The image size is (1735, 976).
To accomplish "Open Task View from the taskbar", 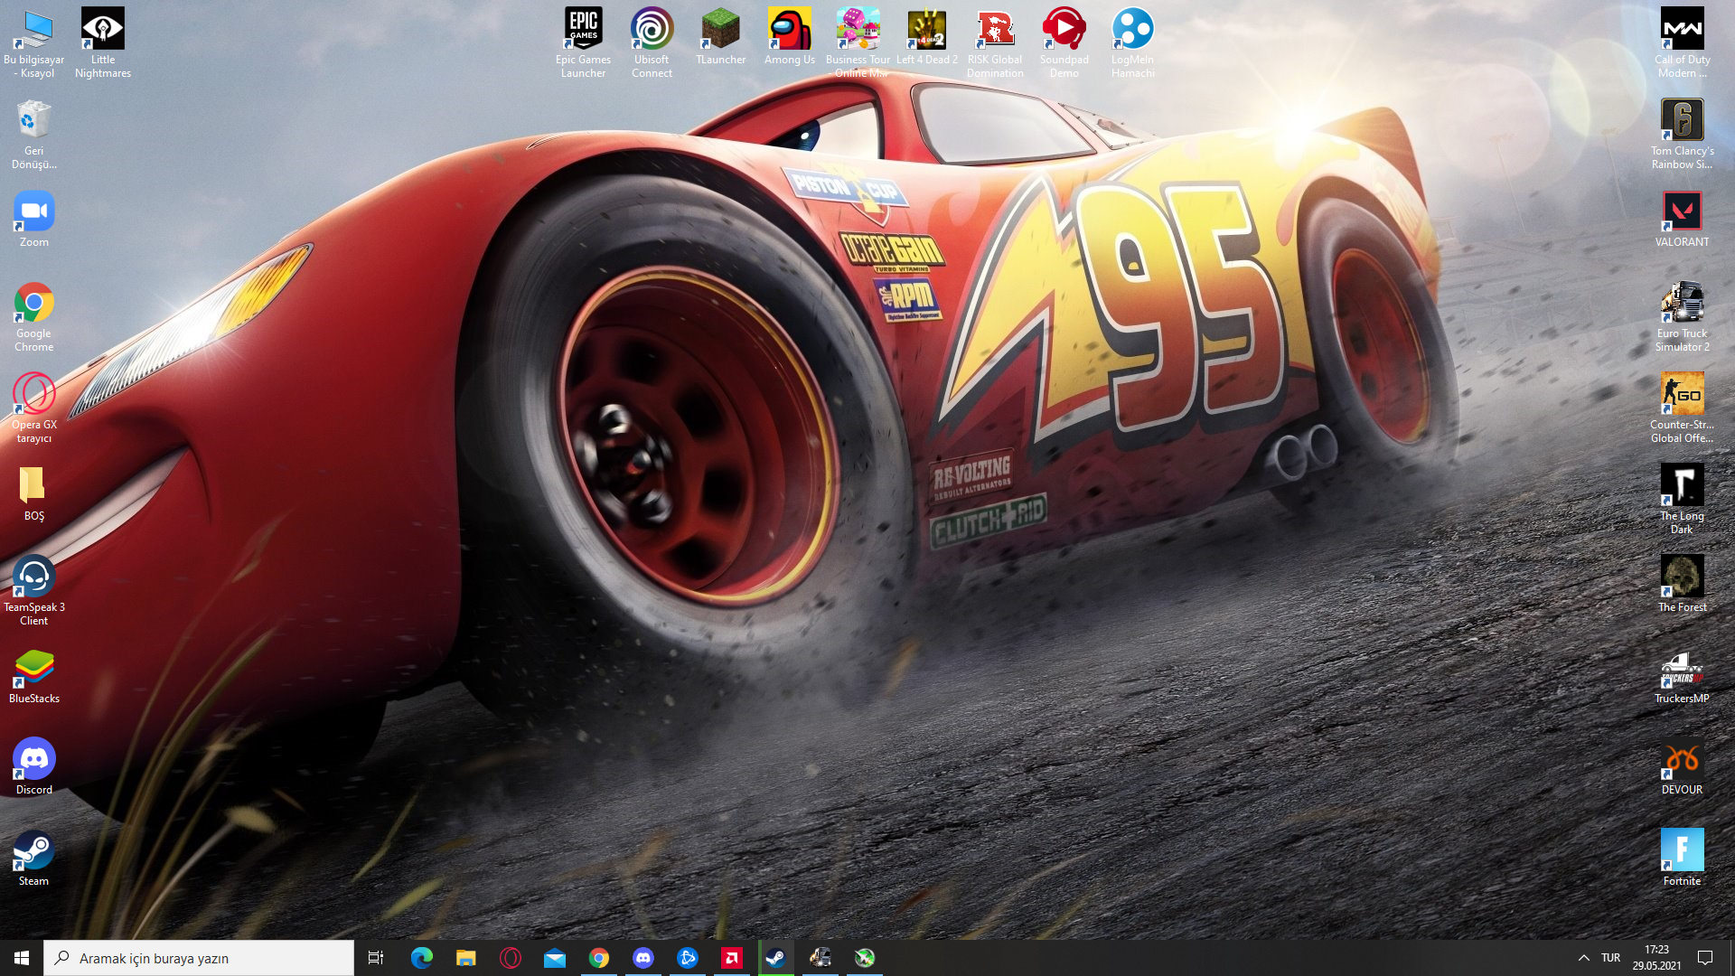I will point(376,958).
